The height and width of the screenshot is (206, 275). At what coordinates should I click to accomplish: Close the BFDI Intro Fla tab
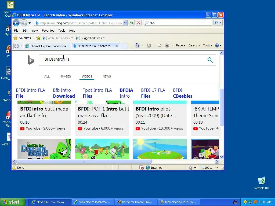coord(117,46)
